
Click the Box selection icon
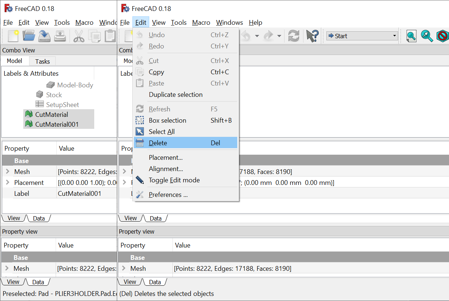click(140, 120)
